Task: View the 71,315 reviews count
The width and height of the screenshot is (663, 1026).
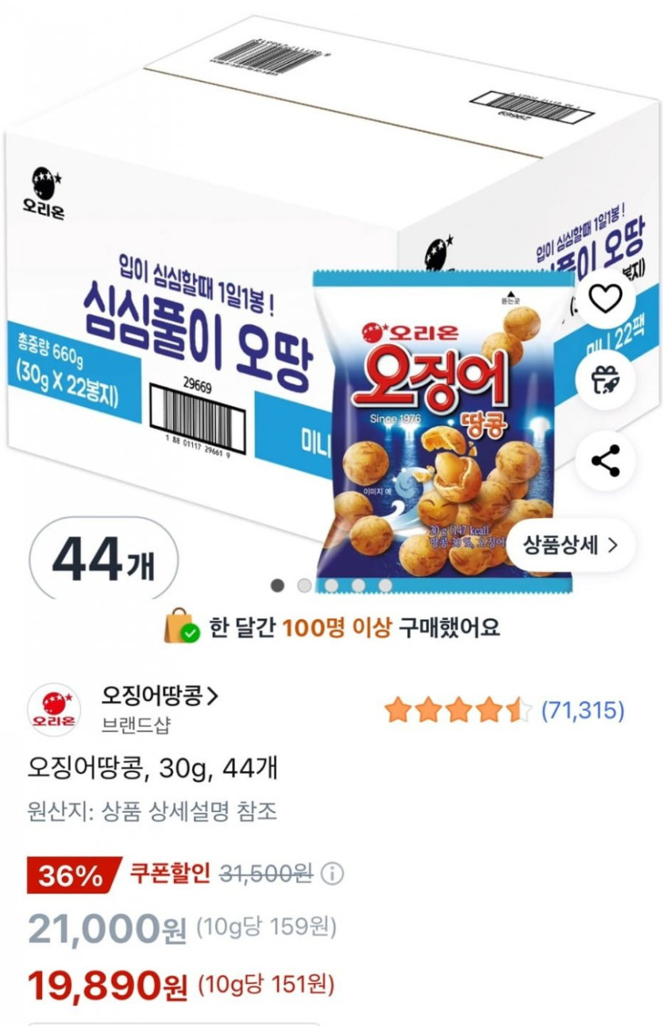Action: [x=583, y=710]
